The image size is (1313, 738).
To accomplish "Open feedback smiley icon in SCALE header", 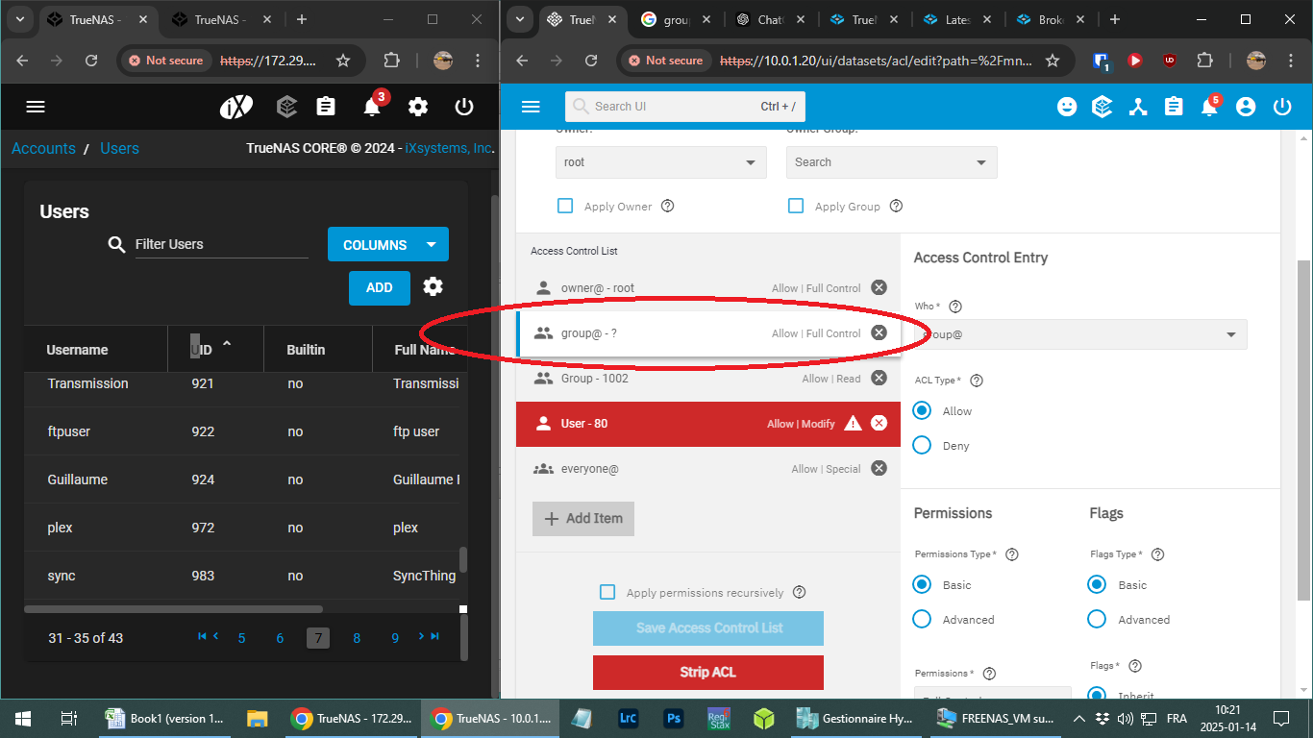I will 1067,107.
